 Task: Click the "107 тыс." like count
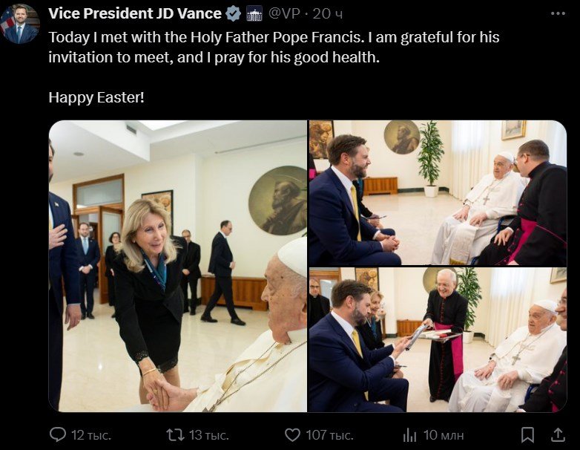[x=330, y=434]
